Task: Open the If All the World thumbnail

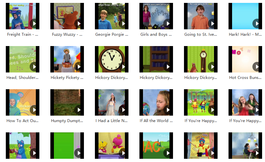Action: [156, 102]
